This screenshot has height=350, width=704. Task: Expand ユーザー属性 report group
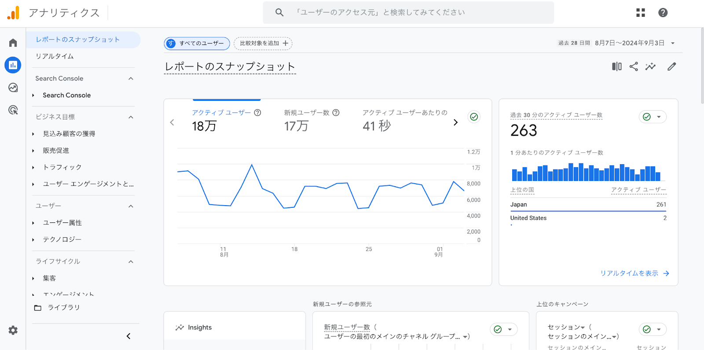[x=33, y=223]
